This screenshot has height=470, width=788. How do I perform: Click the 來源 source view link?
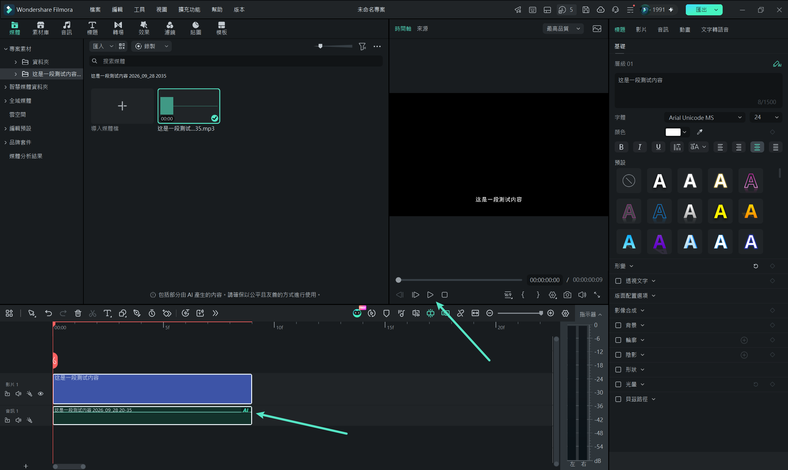(x=422, y=29)
